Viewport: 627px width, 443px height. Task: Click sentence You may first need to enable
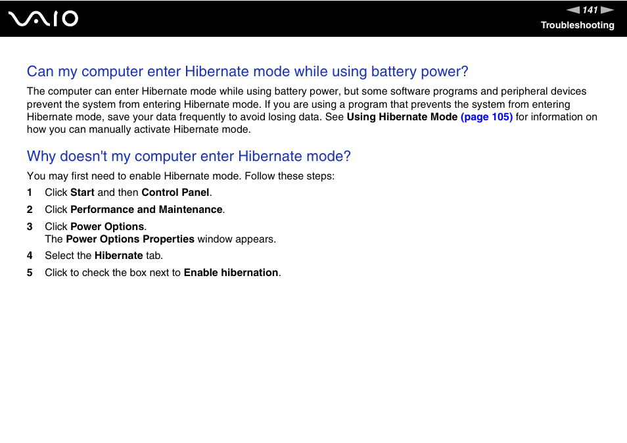pyautogui.click(x=181, y=176)
